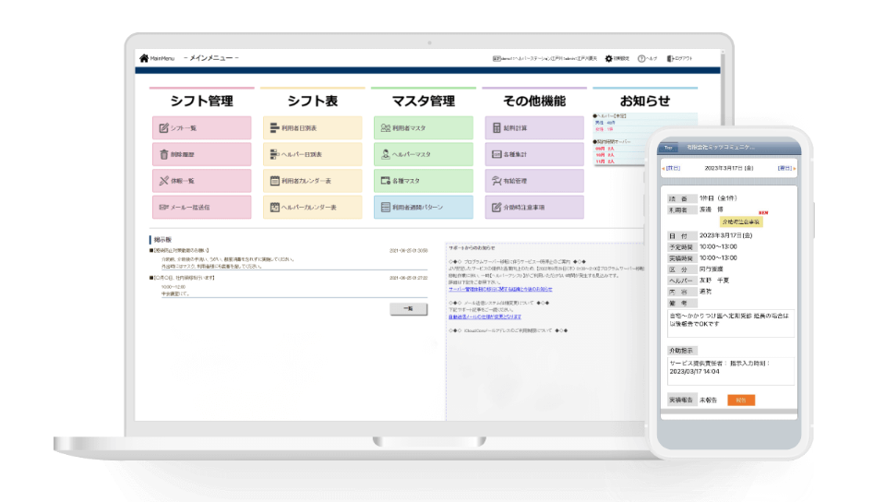Click the 一覧 button under bulletin board

pos(408,309)
